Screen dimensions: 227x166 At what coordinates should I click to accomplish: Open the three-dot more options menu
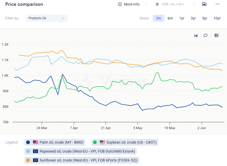217,4
